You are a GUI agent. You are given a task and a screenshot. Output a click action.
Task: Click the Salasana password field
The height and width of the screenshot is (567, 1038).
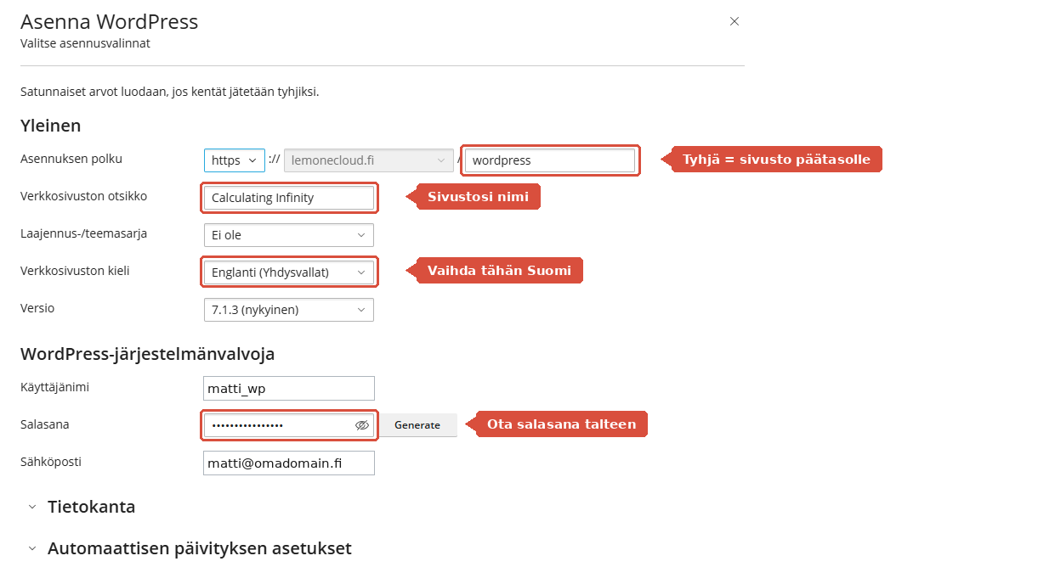289,425
